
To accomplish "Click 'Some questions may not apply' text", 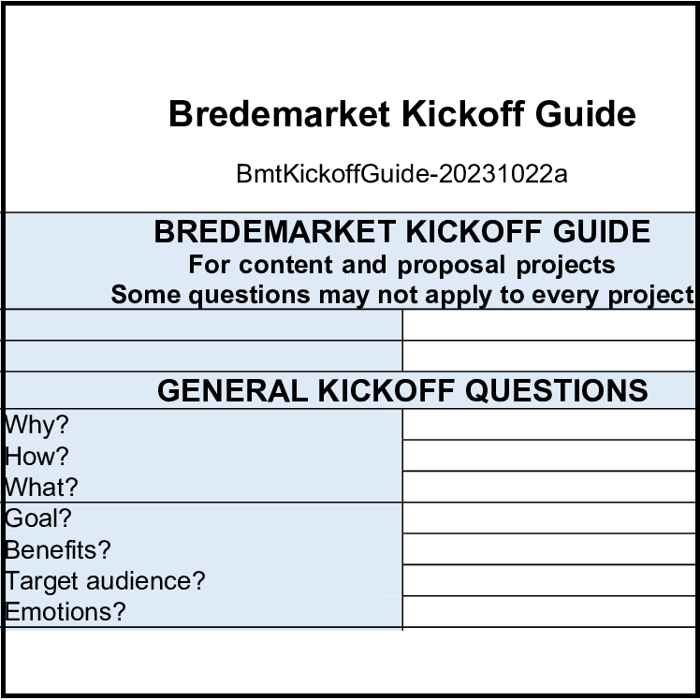I will tap(401, 294).
